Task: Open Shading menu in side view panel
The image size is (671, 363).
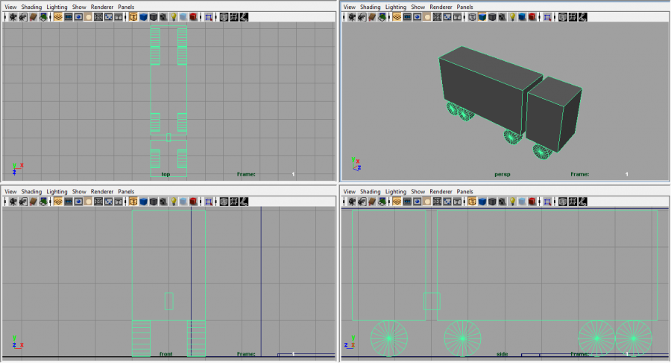Action: pyautogui.click(x=370, y=191)
